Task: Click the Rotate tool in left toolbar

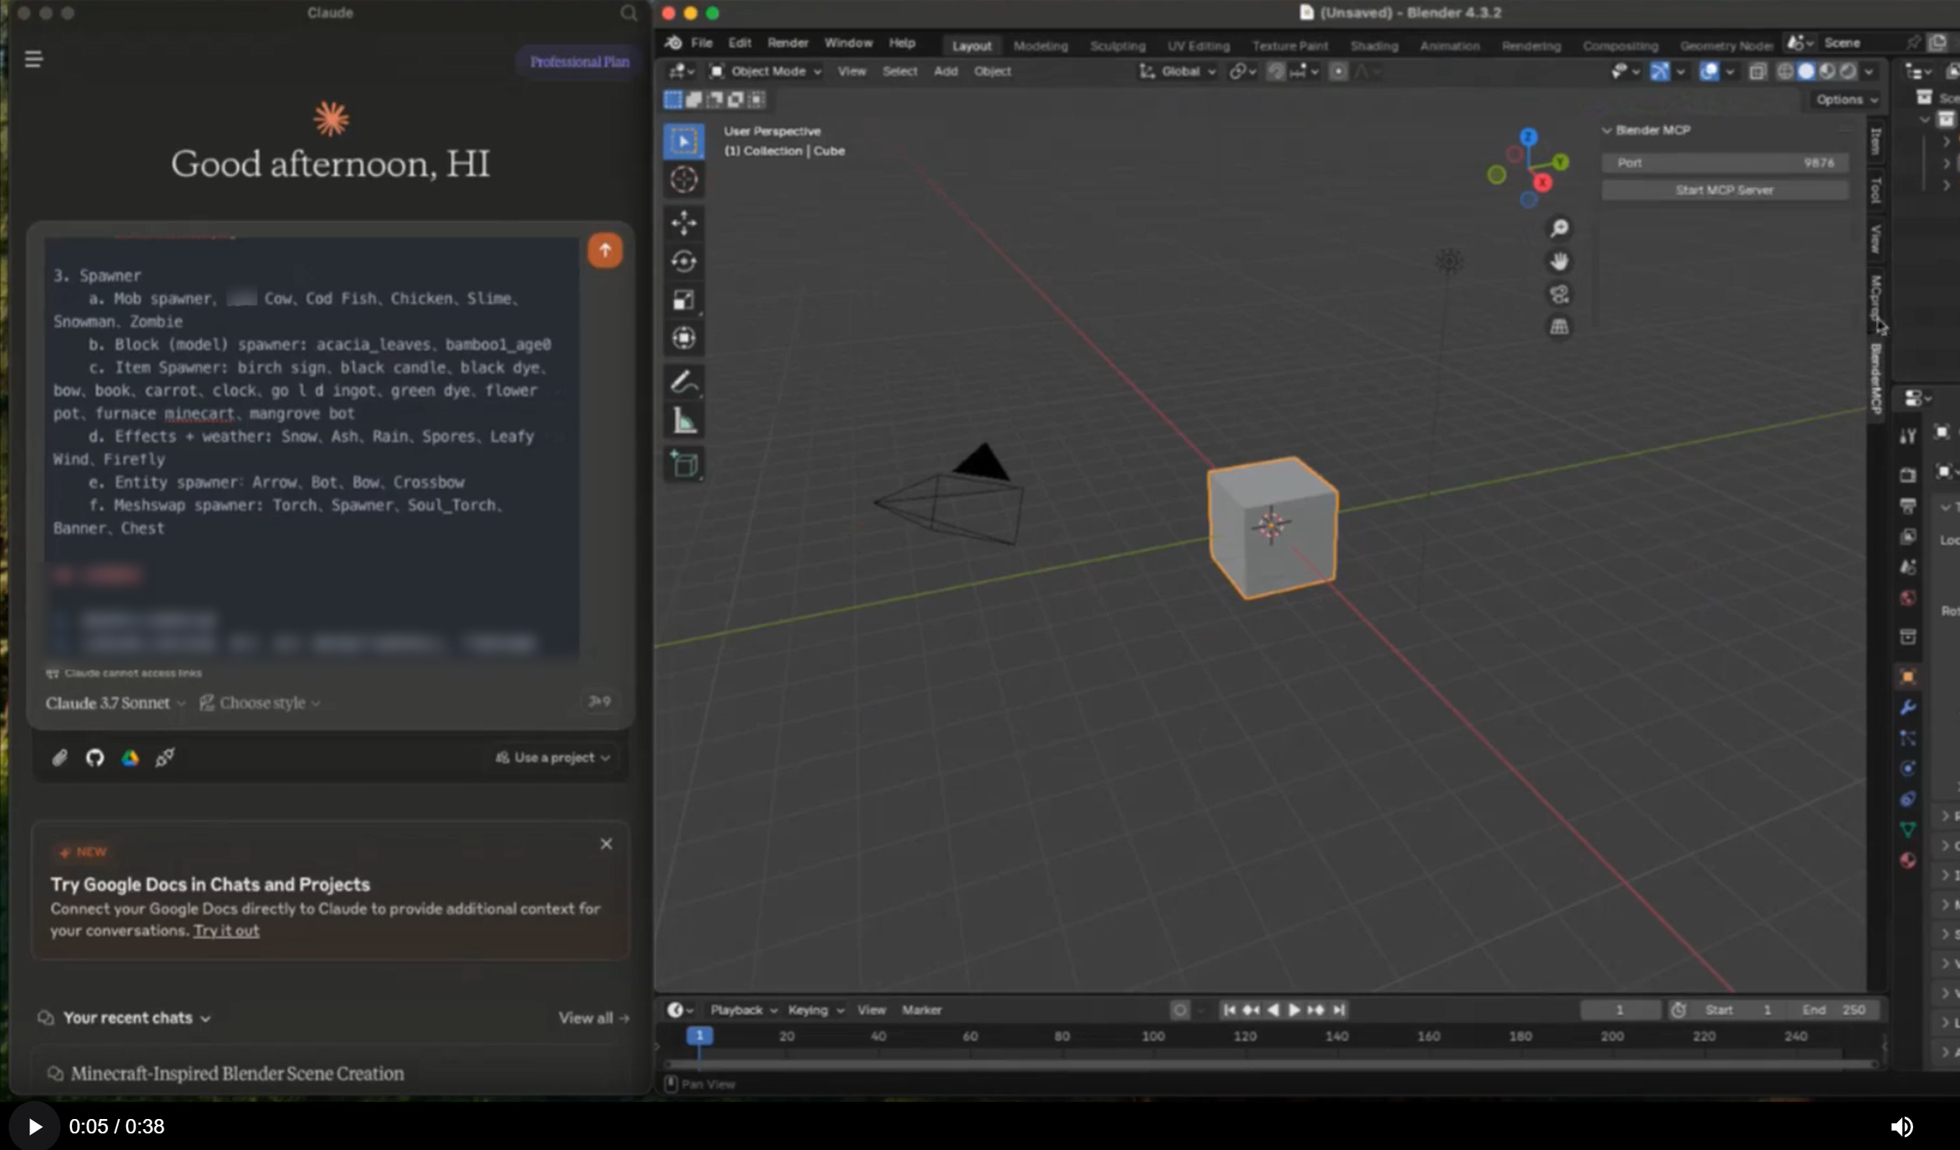Action: pyautogui.click(x=685, y=260)
